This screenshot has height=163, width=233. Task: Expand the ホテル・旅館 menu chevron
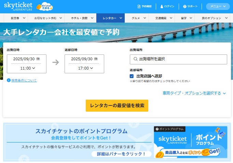tap(92, 18)
